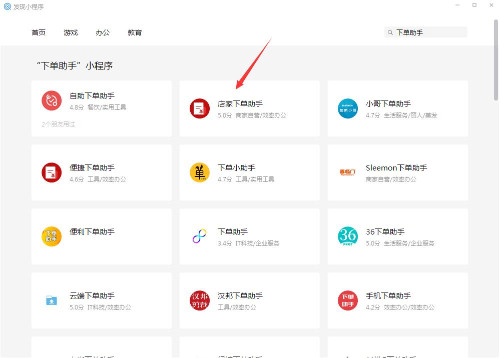Click the 下单小助手 yellow 单 icon
Image resolution: width=500 pixels, height=358 pixels.
pos(200,172)
